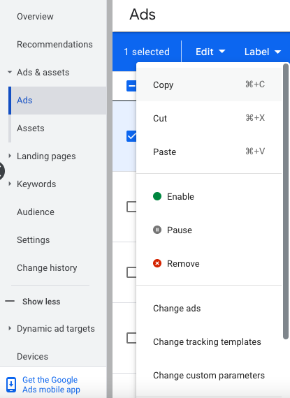Expand the Landing pages section
The width and height of the screenshot is (290, 398).
(10, 156)
